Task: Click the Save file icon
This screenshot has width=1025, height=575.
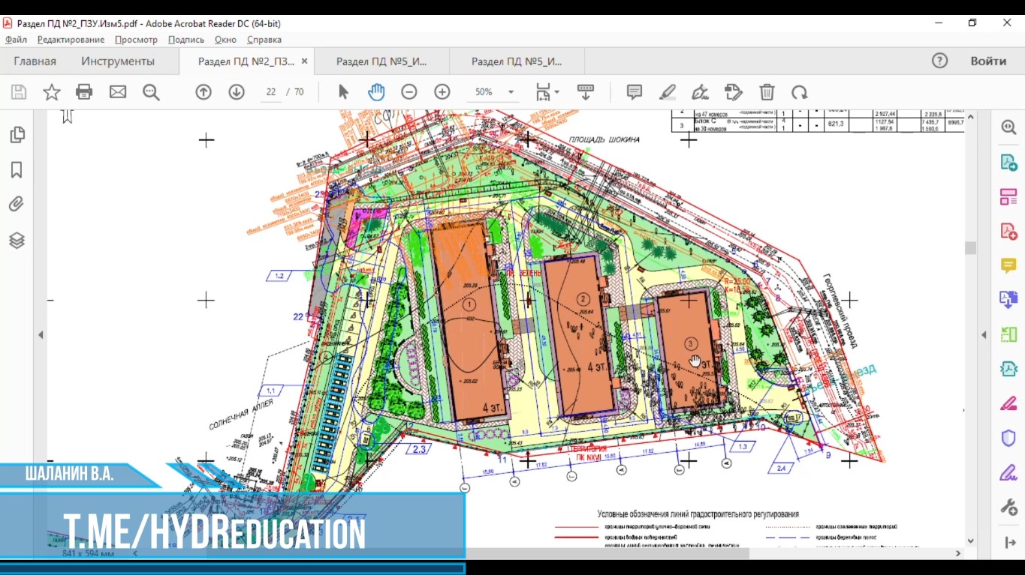Action: point(19,92)
